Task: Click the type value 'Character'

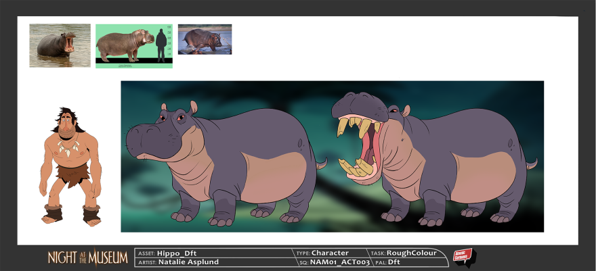Action: (x=330, y=253)
